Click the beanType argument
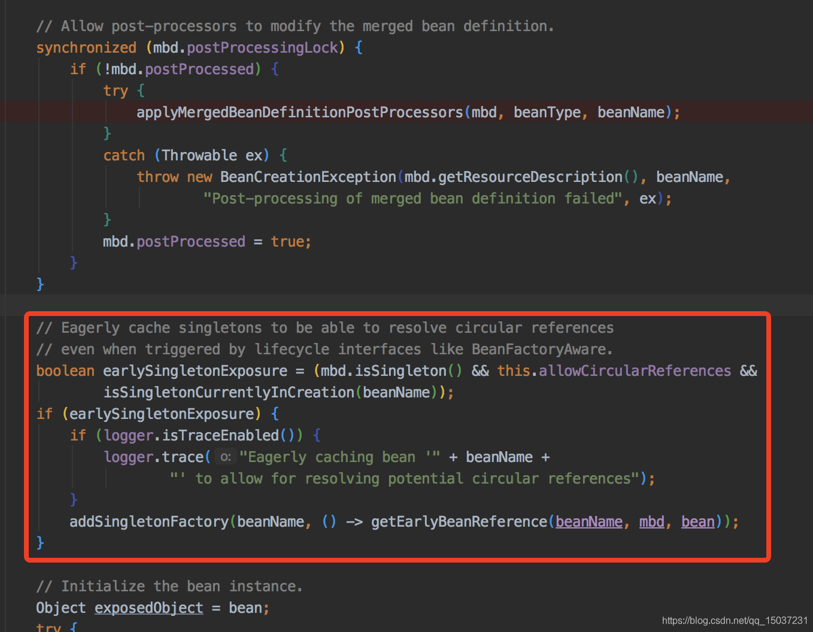 click(547, 113)
